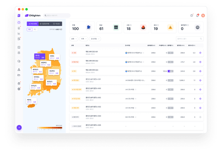Switch to the 최고 toggle above the map
This screenshot has height=152, width=222.
35,29
